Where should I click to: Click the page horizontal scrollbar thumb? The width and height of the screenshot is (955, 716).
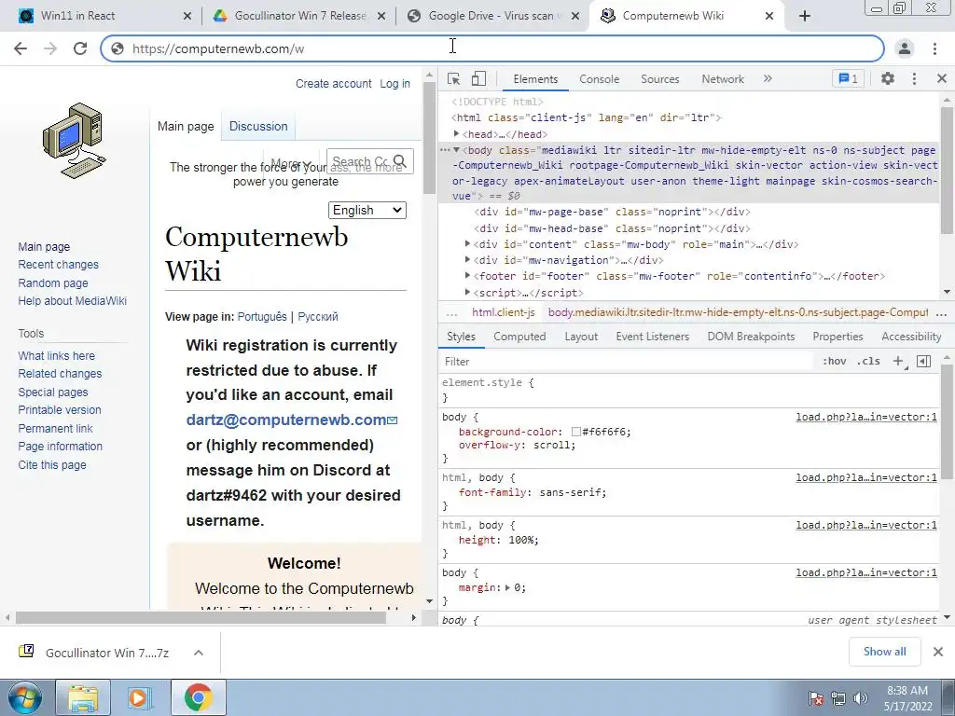[x=201, y=617]
